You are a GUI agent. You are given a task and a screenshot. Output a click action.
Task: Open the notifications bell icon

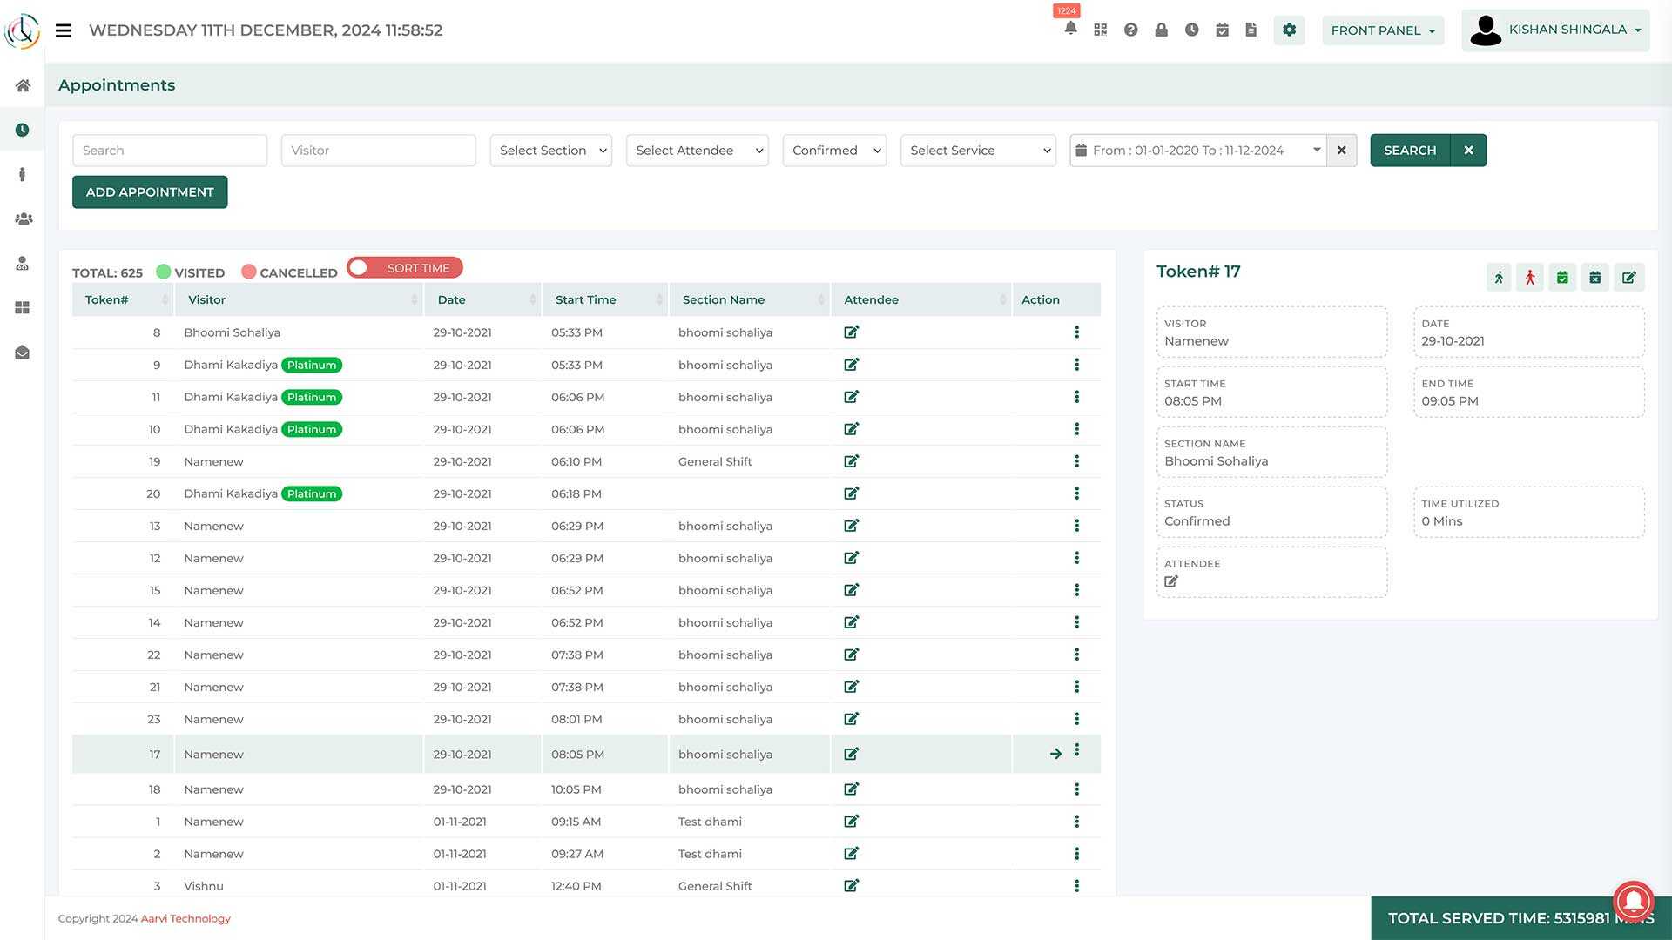pos(1070,30)
